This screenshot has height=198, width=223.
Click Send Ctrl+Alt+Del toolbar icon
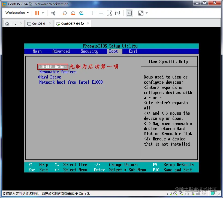53,13
